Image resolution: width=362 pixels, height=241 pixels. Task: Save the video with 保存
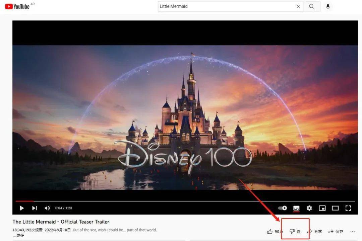(336, 231)
